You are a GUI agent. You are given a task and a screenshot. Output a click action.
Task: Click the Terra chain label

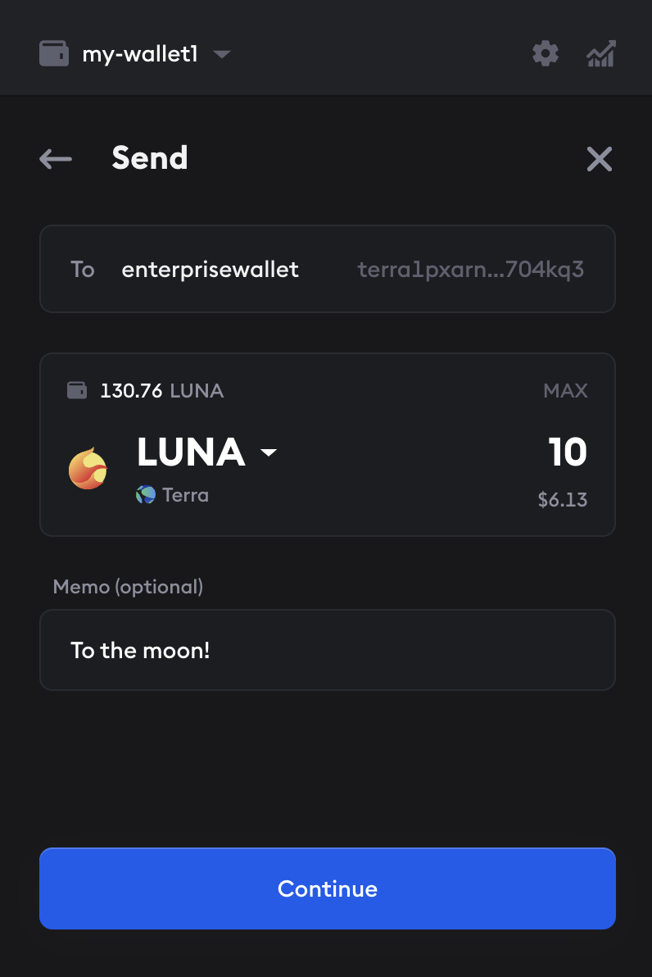[185, 495]
